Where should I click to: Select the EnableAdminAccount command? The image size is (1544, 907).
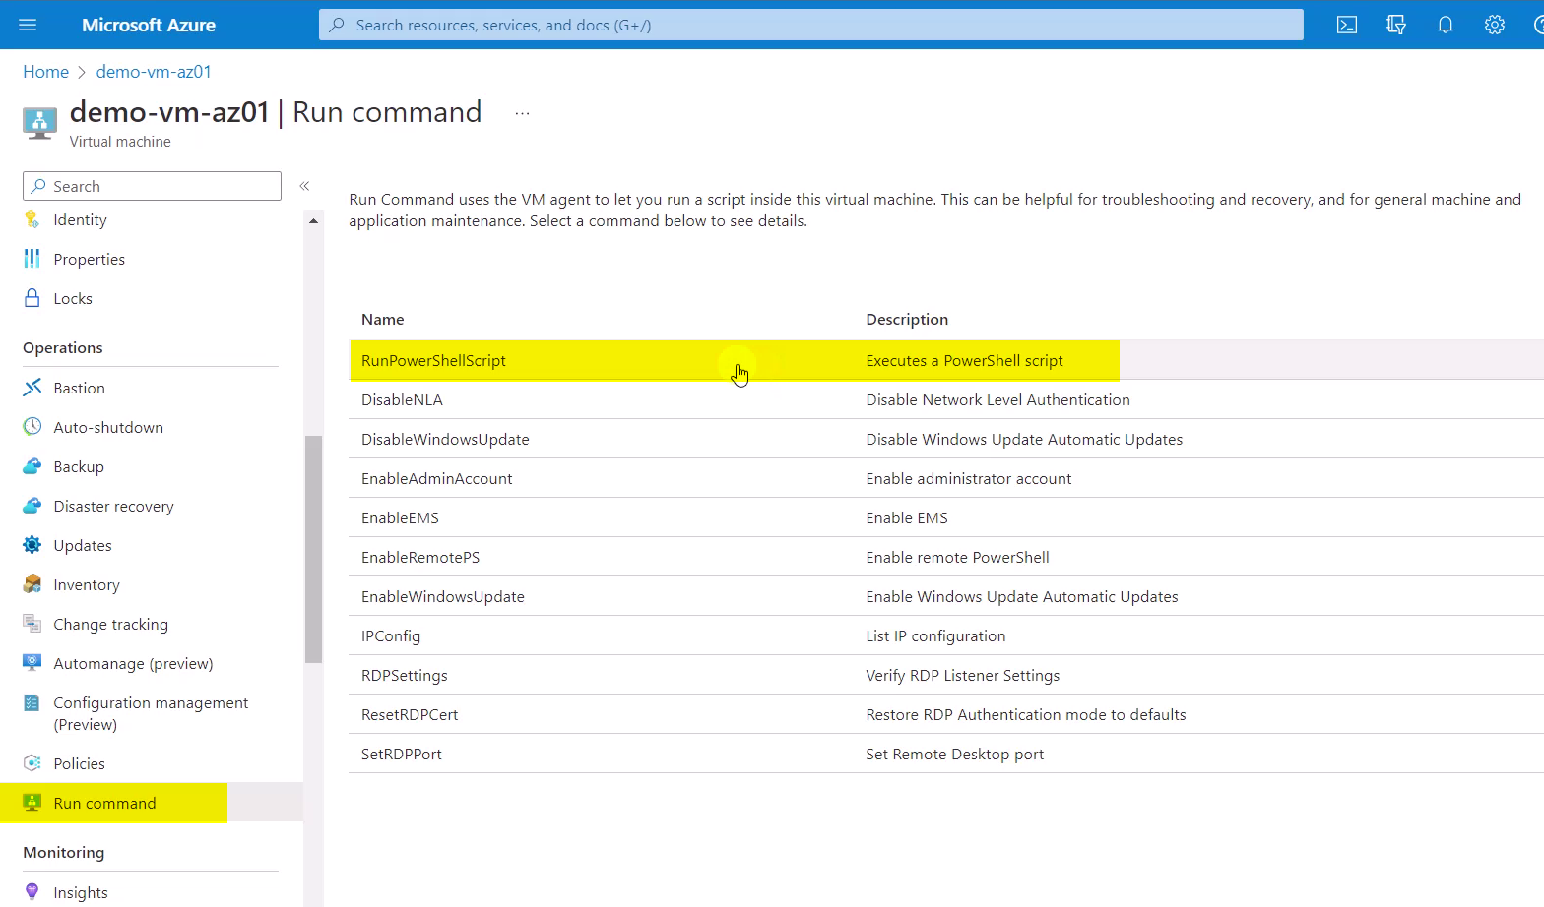pos(946,478)
